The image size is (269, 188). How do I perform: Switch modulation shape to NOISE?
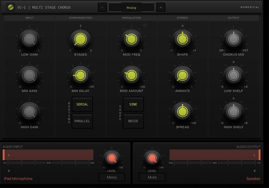click(x=133, y=121)
